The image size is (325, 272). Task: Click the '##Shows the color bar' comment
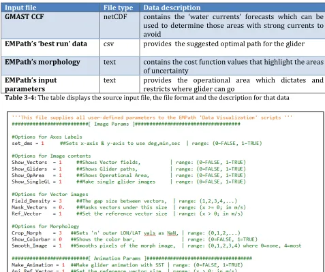[x=103, y=239]
